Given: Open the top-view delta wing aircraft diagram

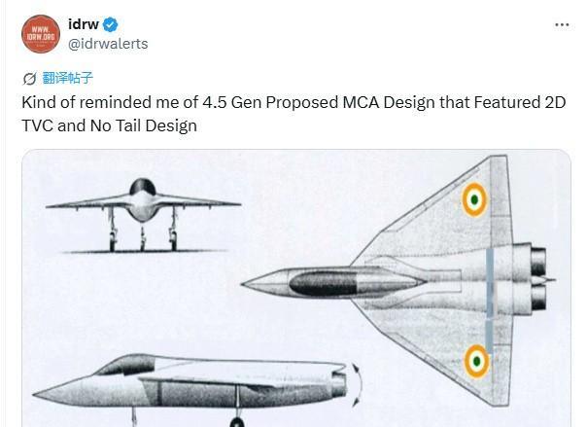Looking at the screenshot, I should point(408,282).
